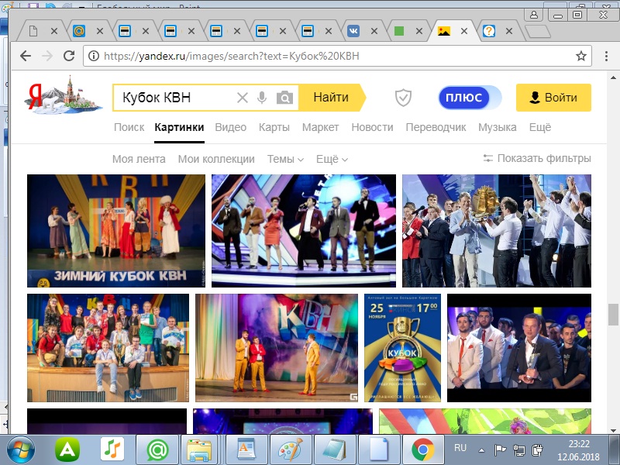This screenshot has height=465, width=620.
Task: Open the Переводчик link
Action: point(436,127)
